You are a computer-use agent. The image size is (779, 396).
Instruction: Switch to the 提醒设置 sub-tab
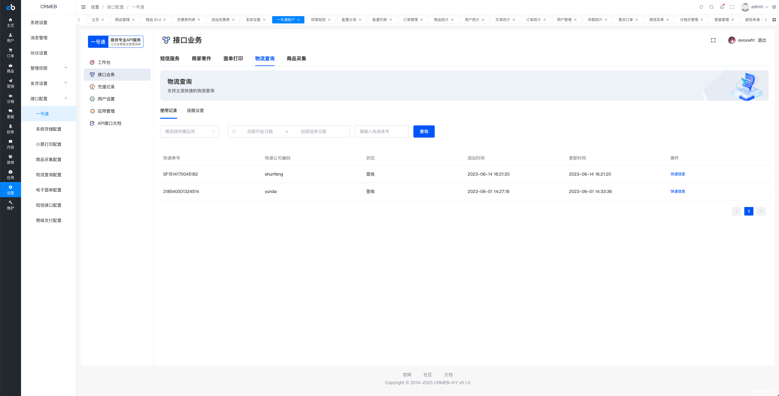coord(195,110)
